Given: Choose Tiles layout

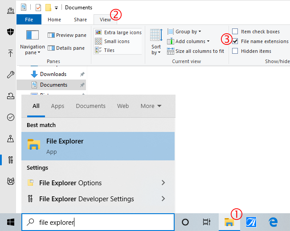Looking at the screenshot, I should 105,50.
